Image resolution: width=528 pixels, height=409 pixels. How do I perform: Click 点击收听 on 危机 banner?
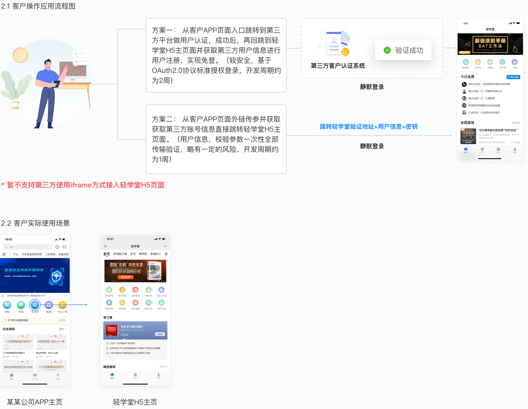point(125,277)
